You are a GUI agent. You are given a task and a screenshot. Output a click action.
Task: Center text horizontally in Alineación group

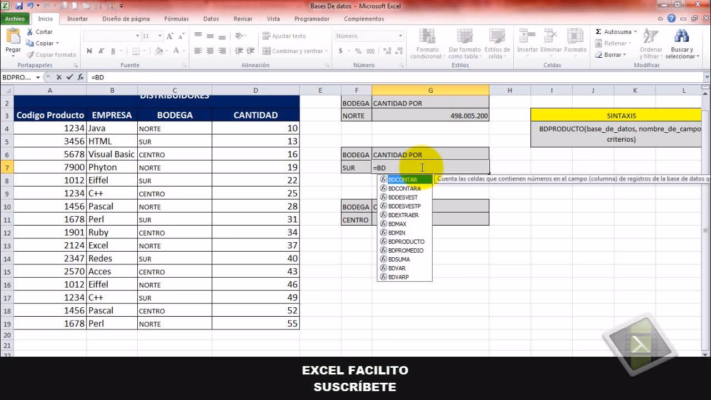click(x=210, y=51)
